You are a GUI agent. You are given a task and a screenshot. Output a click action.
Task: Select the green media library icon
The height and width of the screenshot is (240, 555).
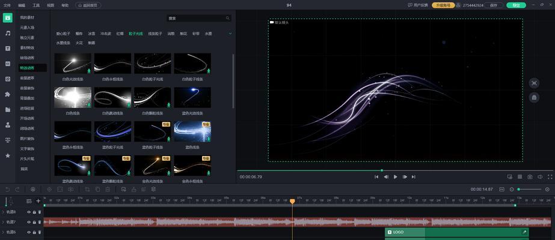point(8,17)
